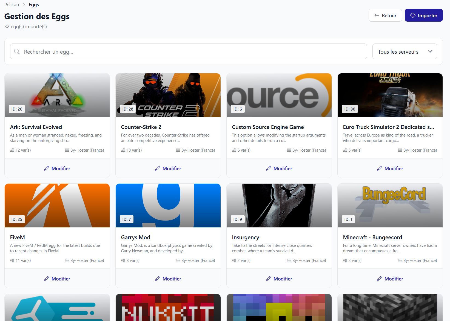The height and width of the screenshot is (321, 450).
Task: Expand server filter using chevron arrow
Action: (430, 51)
